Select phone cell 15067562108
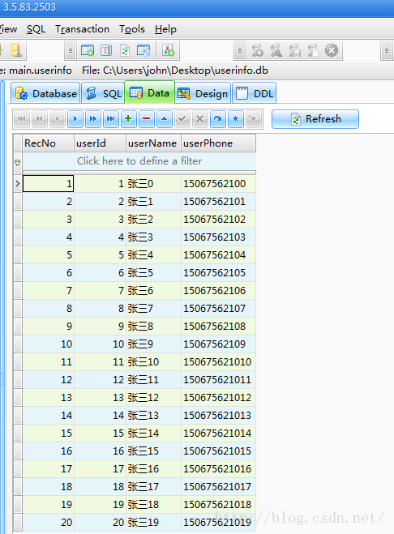The width and height of the screenshot is (394, 534). coord(218,327)
